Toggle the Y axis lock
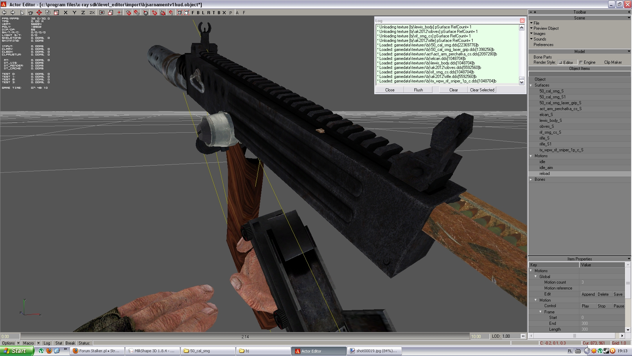 coord(74,12)
